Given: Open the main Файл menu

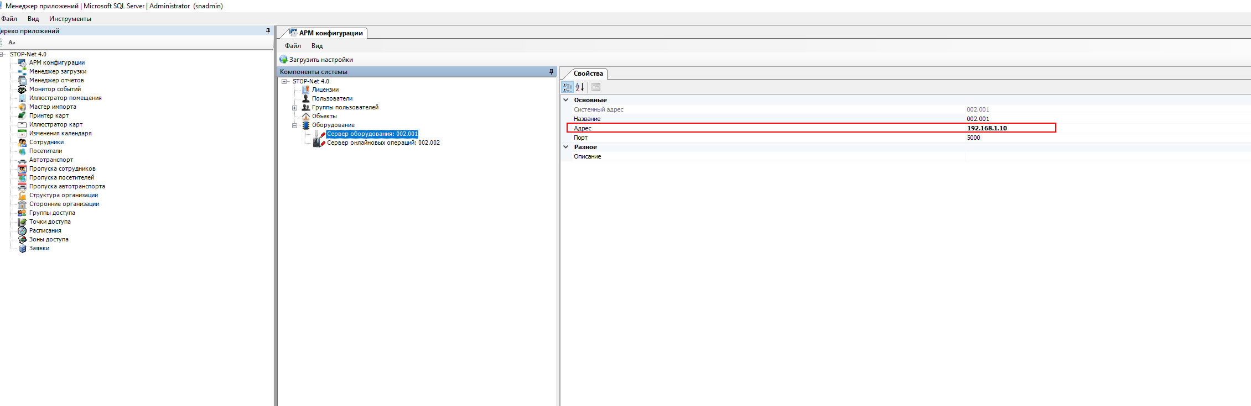Looking at the screenshot, I should click(9, 19).
